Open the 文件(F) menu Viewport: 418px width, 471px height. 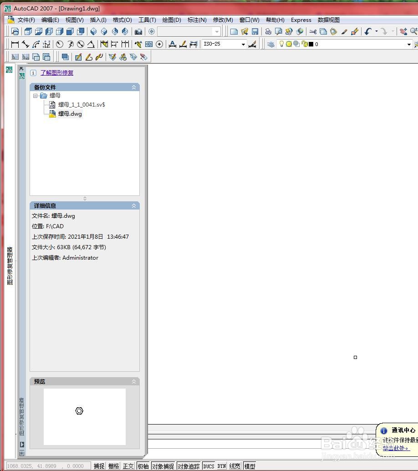pyautogui.click(x=26, y=20)
